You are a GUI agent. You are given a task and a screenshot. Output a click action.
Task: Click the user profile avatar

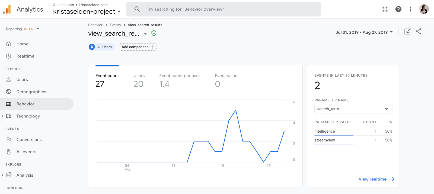pos(424,9)
